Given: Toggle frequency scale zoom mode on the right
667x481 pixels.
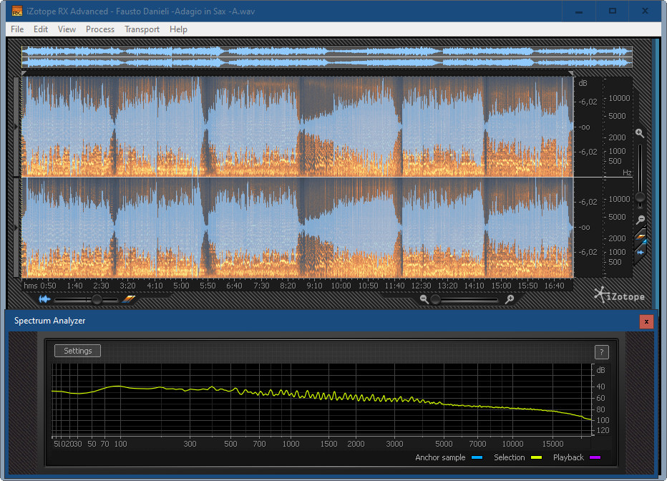Looking at the screenshot, I should [641, 237].
